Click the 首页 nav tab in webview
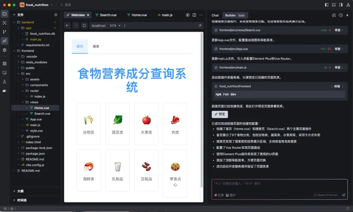This screenshot has height=212, width=353. tap(80, 46)
